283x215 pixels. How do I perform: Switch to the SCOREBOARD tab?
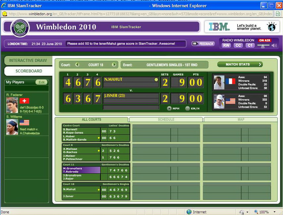coord(28,71)
